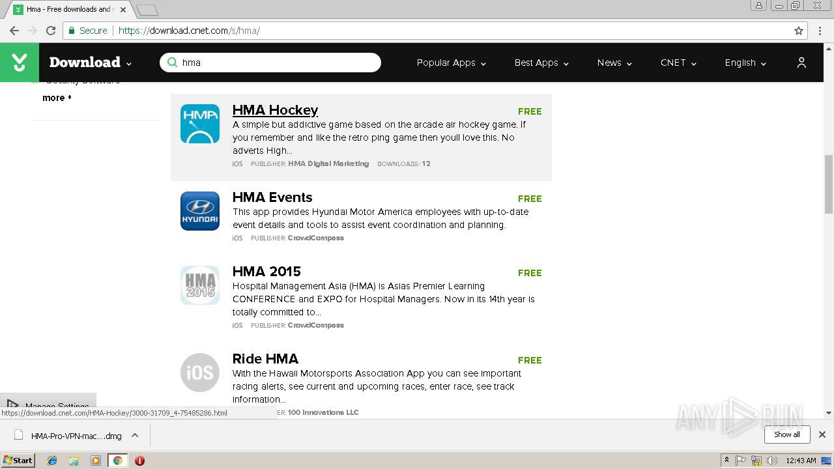Open the Windows Start menu
This screenshot has height=469, width=834.
click(18, 461)
